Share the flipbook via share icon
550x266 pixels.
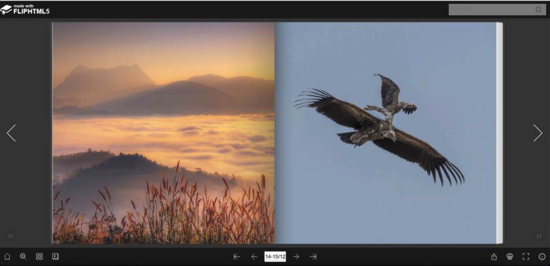494,257
